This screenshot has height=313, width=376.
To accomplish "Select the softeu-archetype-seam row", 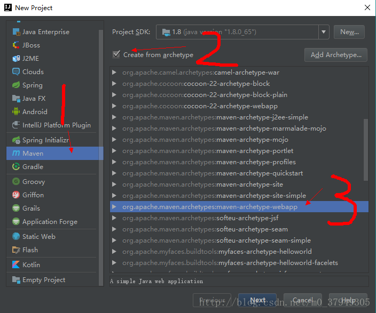I will point(239,229).
